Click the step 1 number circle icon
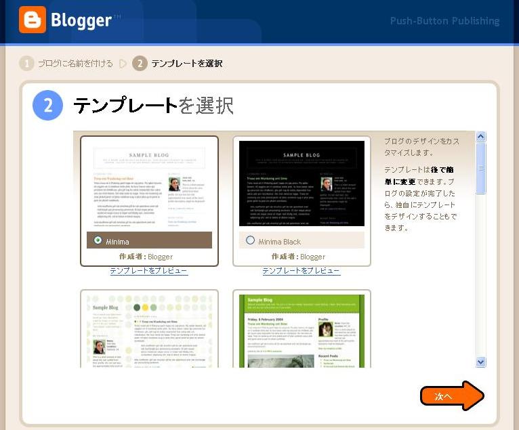The width and height of the screenshot is (519, 430). click(27, 63)
